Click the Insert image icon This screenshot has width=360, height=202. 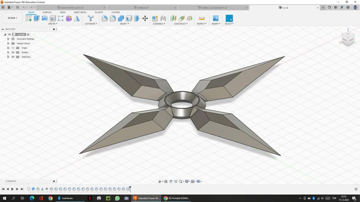pyautogui.click(x=216, y=18)
